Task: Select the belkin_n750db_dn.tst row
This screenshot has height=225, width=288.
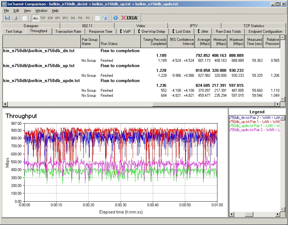Action: click(x=142, y=51)
